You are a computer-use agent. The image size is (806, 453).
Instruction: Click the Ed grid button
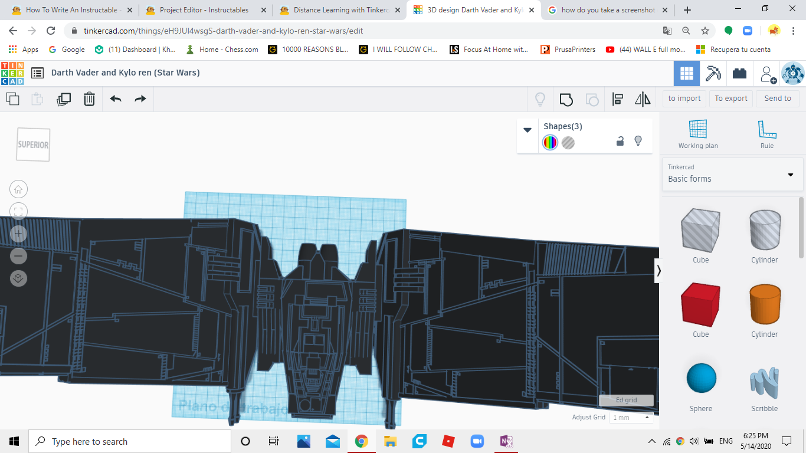pos(626,401)
